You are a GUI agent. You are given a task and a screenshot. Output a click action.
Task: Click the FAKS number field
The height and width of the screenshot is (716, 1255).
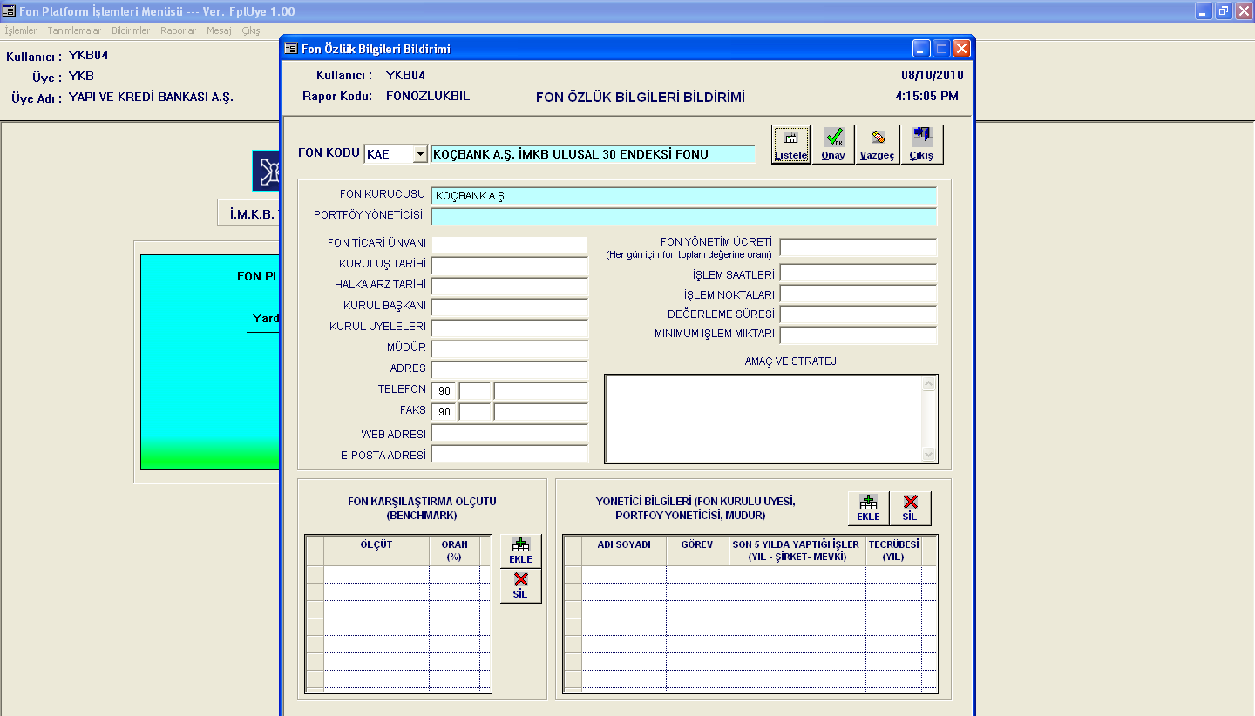point(541,412)
